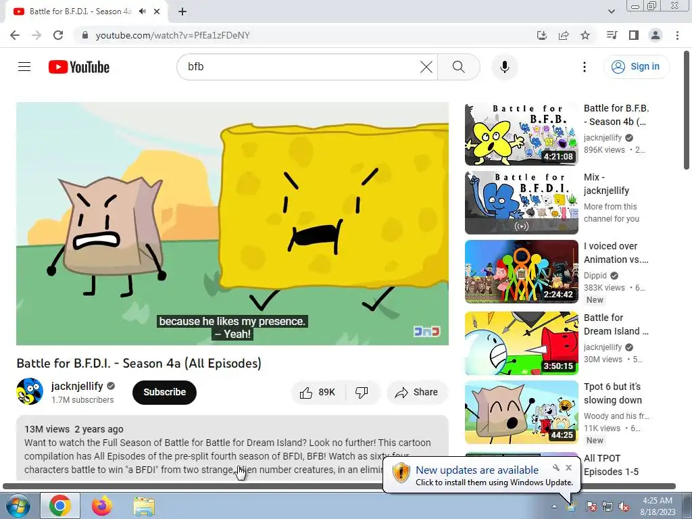Image resolution: width=692 pixels, height=519 pixels.
Task: Open the Windows Start menu
Action: point(17,505)
